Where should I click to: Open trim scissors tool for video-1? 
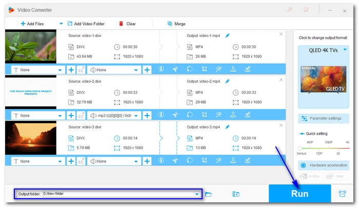[175, 69]
